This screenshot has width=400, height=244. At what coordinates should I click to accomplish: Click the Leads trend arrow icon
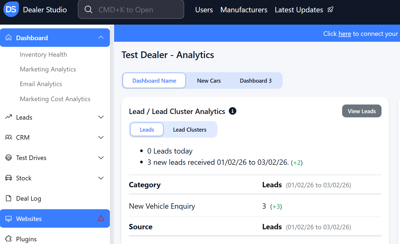tap(9, 117)
